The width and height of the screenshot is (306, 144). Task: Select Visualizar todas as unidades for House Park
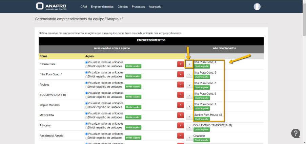pos(86,62)
